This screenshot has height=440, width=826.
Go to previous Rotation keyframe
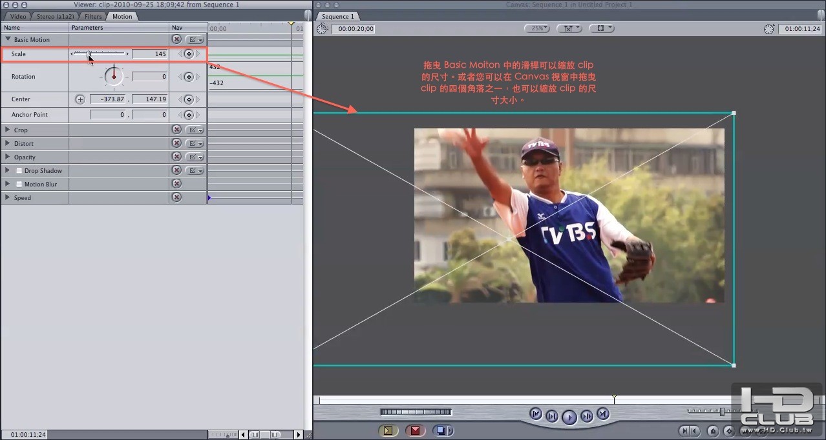click(x=180, y=77)
